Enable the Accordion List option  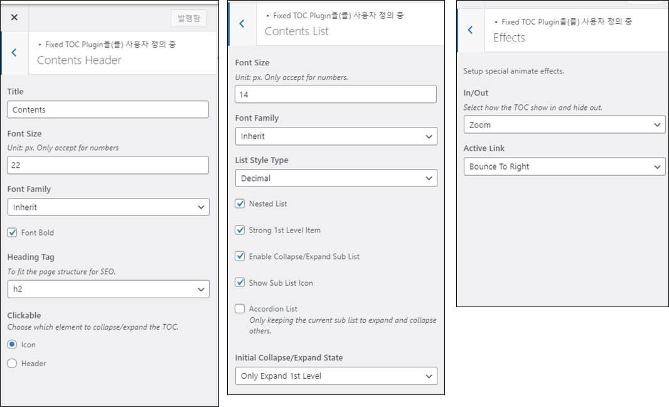click(240, 308)
